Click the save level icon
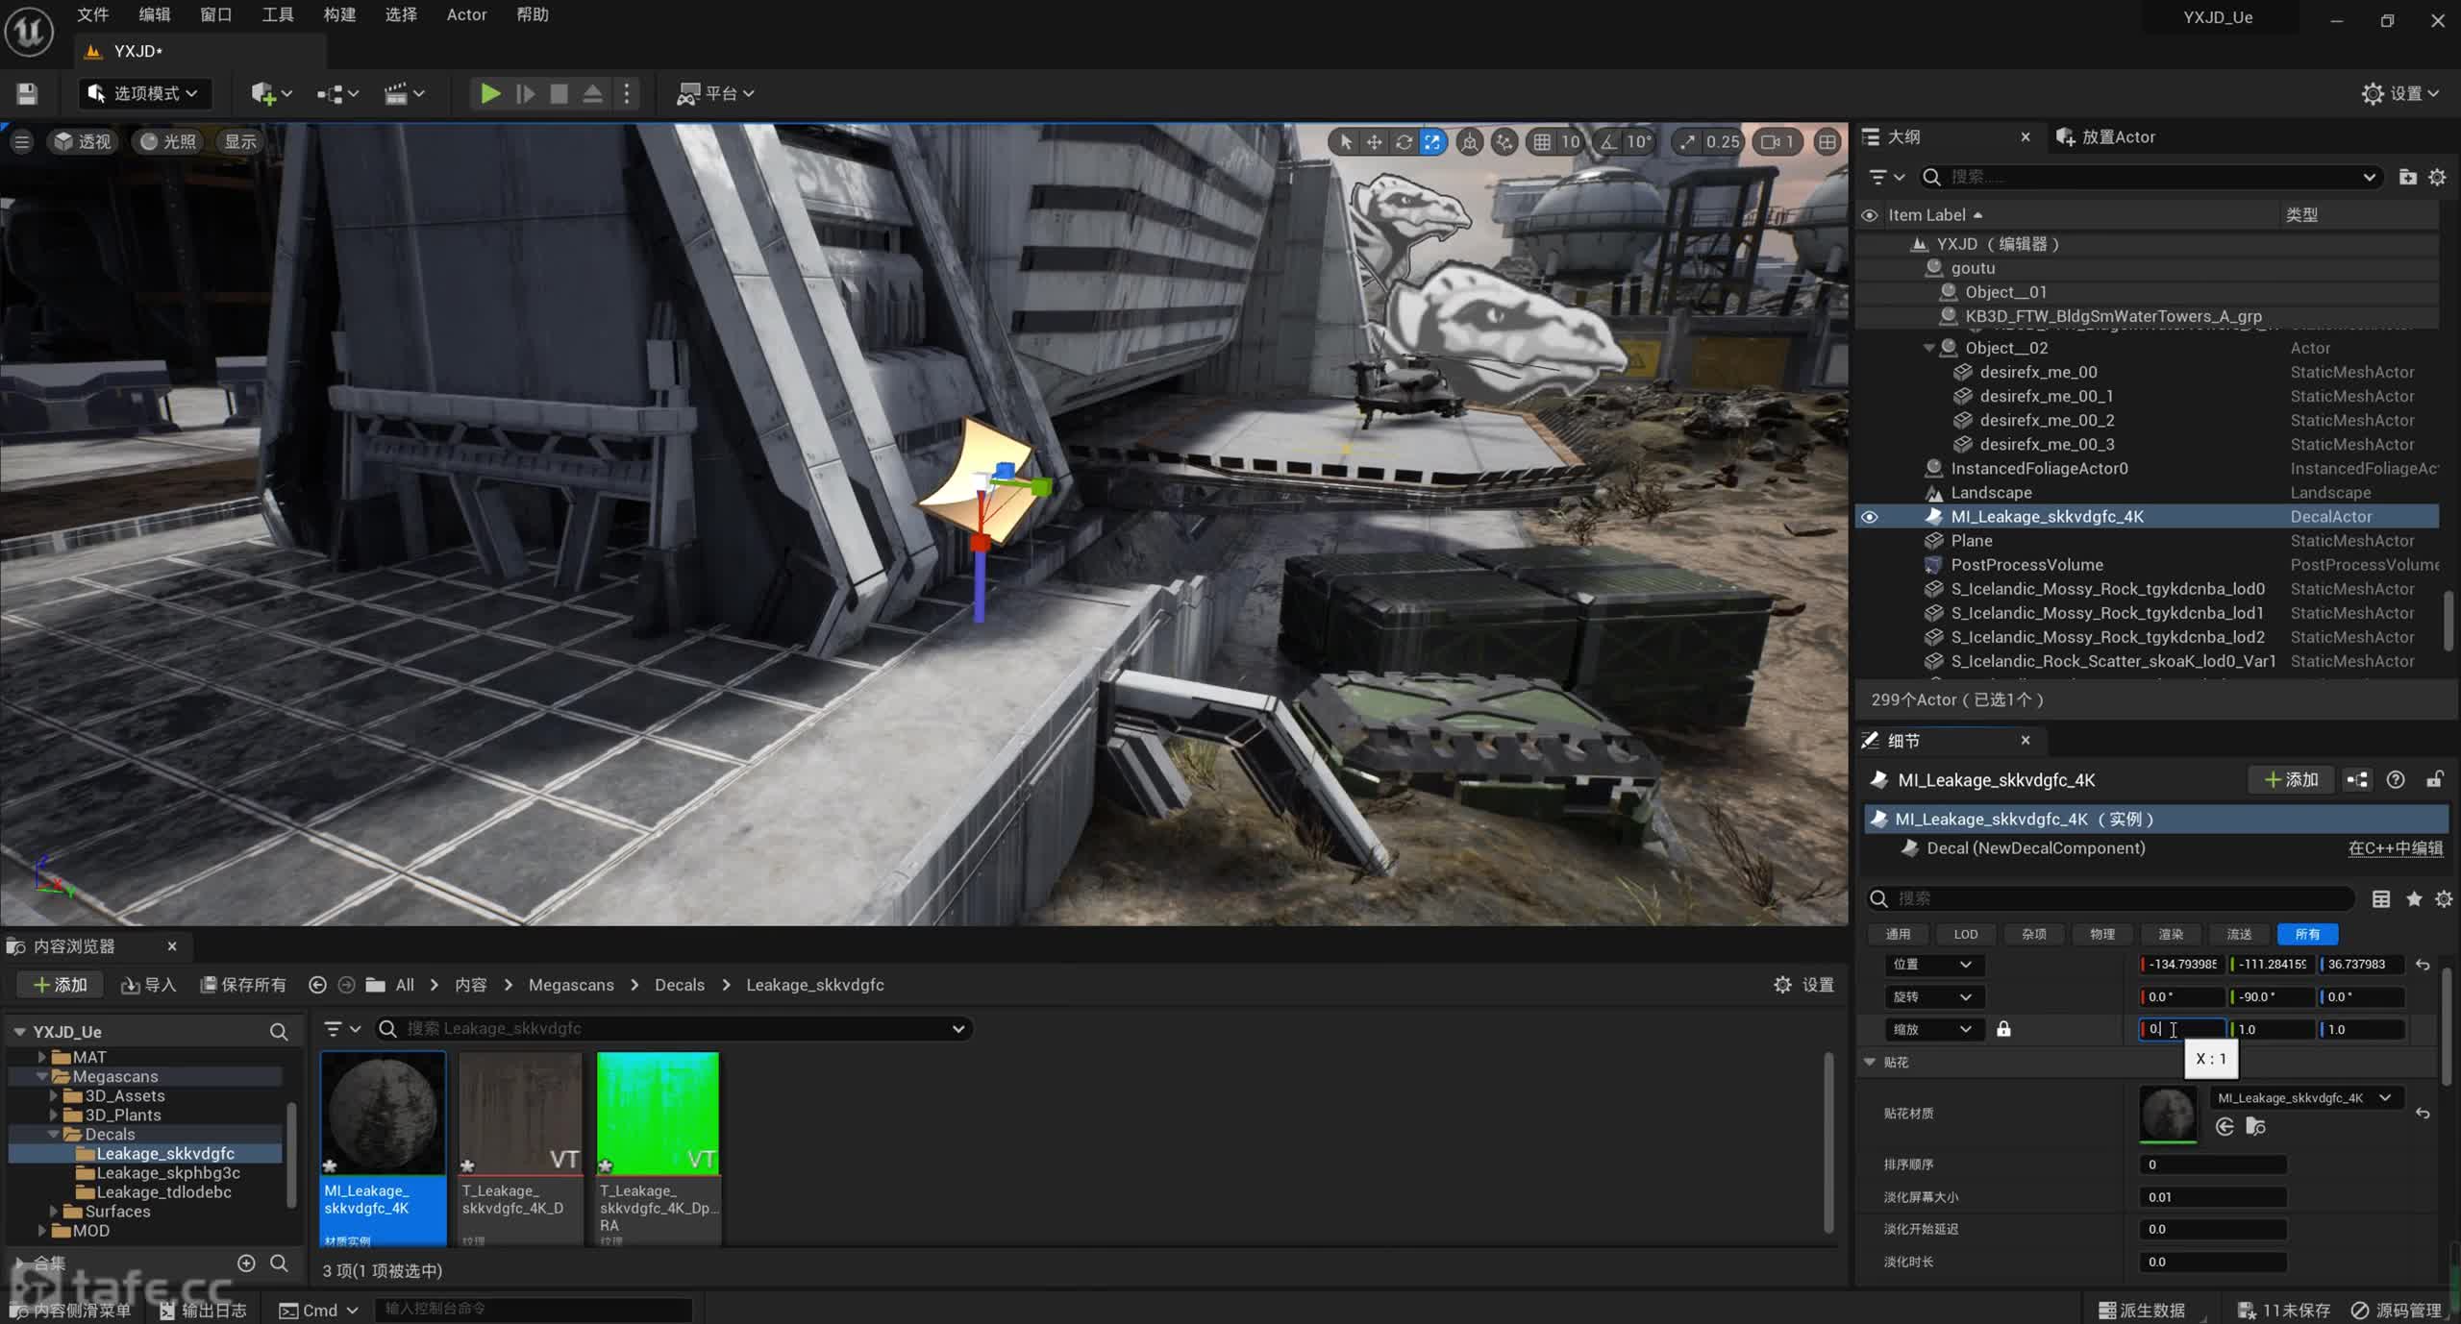 click(x=27, y=93)
